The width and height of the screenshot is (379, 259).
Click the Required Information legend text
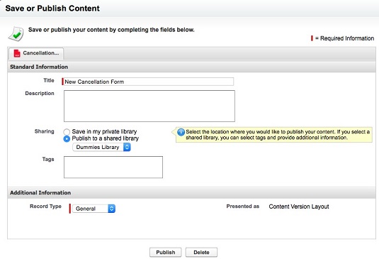347,38
